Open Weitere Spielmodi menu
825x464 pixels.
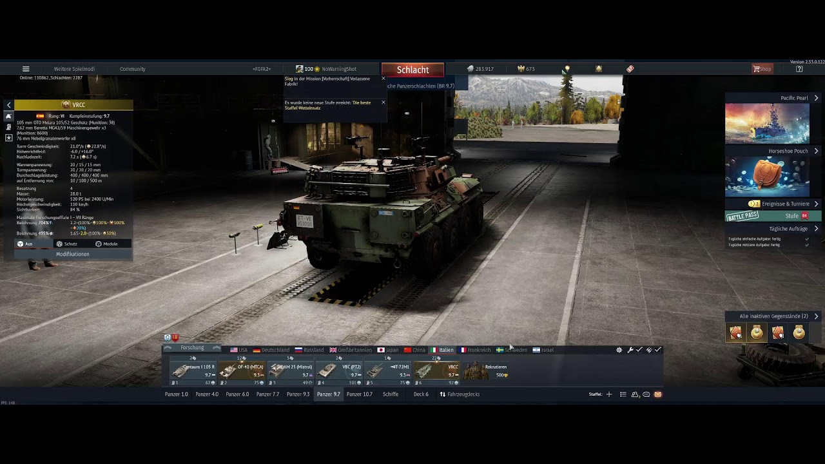click(74, 69)
